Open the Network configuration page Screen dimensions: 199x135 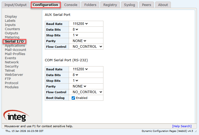[x=12, y=62]
